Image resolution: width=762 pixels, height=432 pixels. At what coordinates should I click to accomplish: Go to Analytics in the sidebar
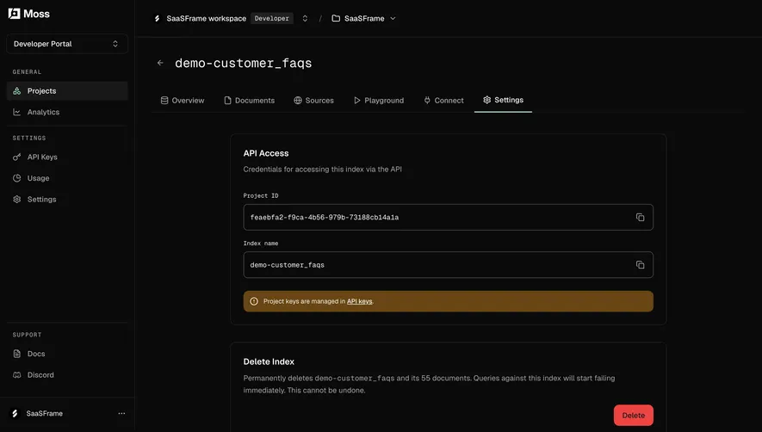coord(67,112)
